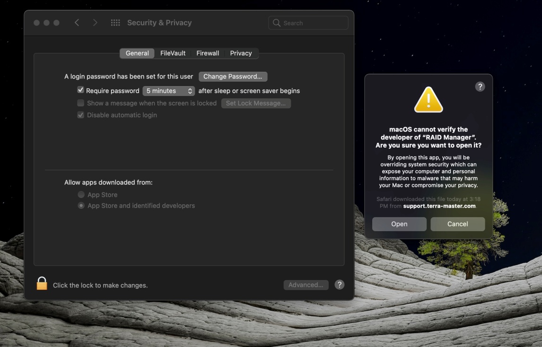Toggle the Require password checkbox
Viewport: 542px width, 347px height.
tap(80, 90)
